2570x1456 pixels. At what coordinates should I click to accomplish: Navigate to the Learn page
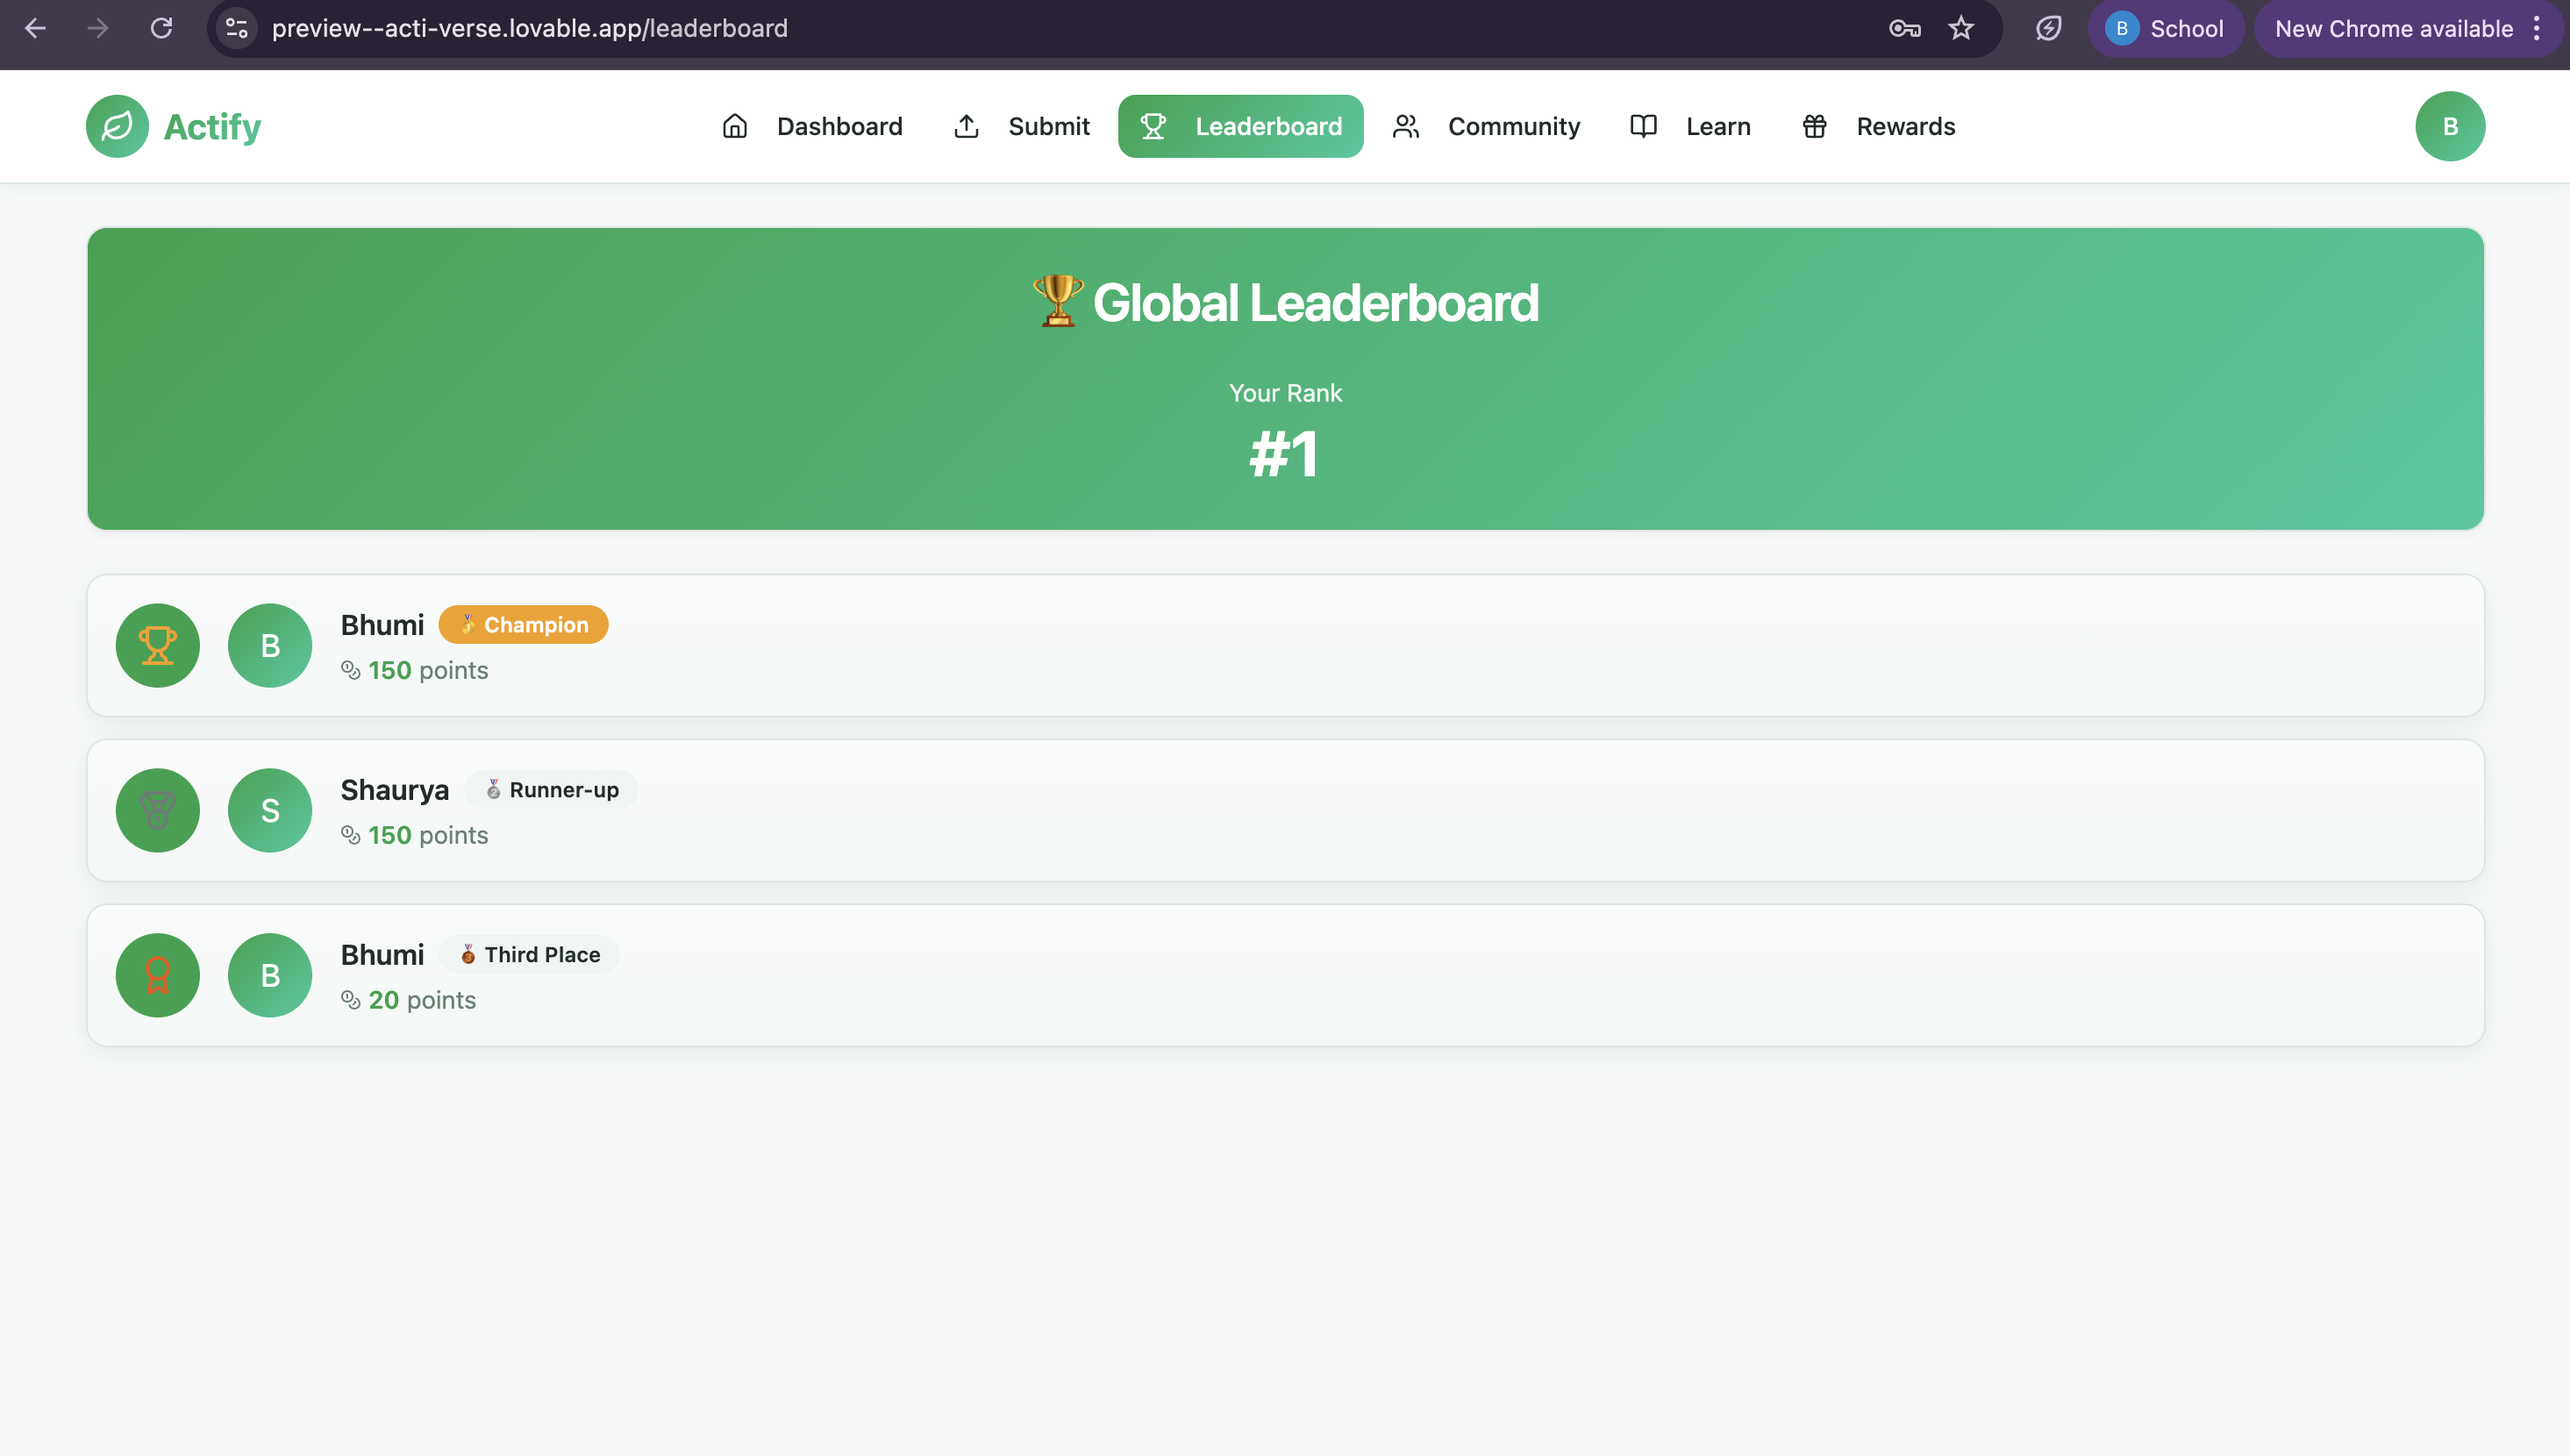(x=1690, y=126)
